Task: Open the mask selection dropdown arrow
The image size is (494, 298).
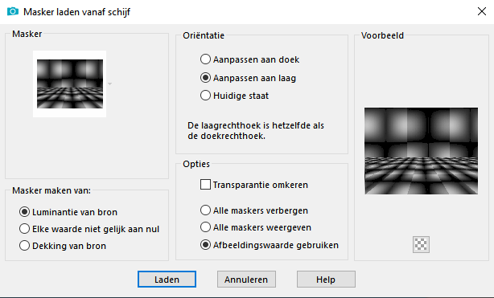Action: pyautogui.click(x=109, y=84)
